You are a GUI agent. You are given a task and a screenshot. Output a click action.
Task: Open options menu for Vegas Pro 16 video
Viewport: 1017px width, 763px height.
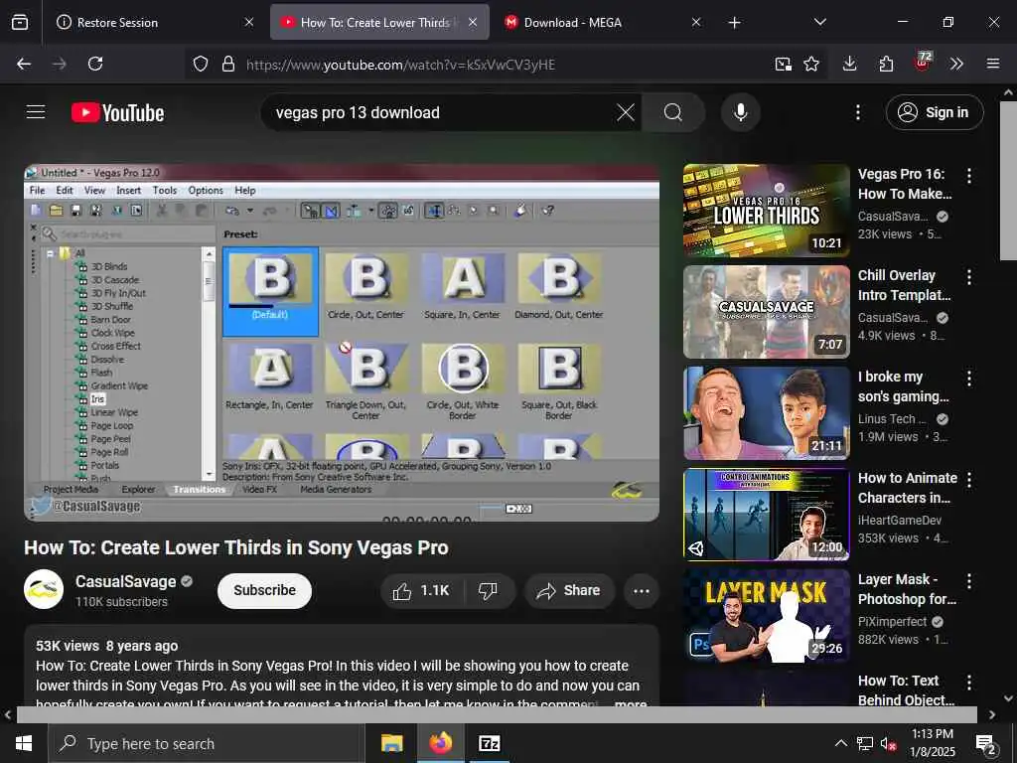coord(969,175)
